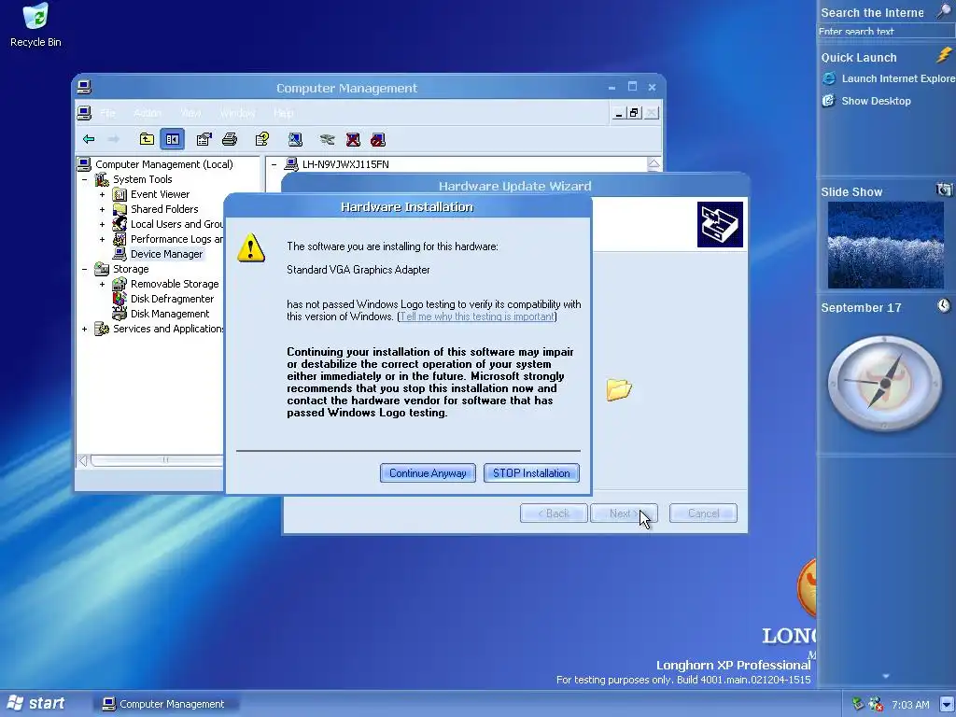The width and height of the screenshot is (956, 717).
Task: Click the Disable device toolbar icon
Action: (378, 140)
